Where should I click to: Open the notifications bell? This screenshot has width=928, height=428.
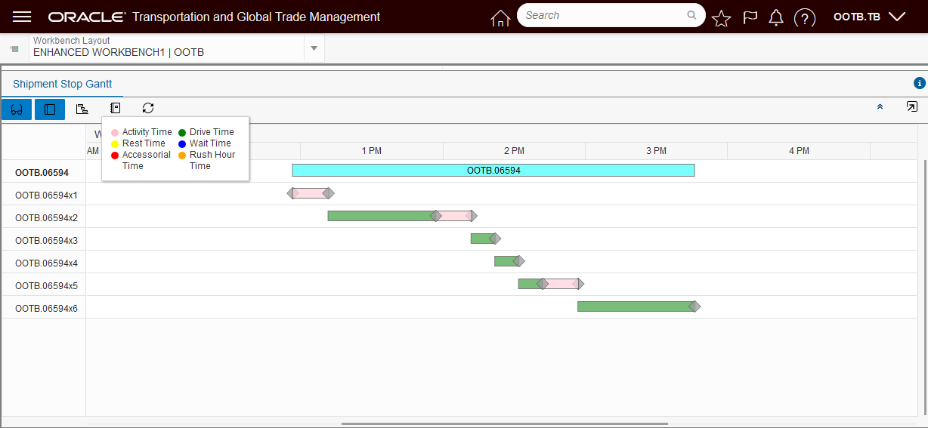pyautogui.click(x=776, y=17)
